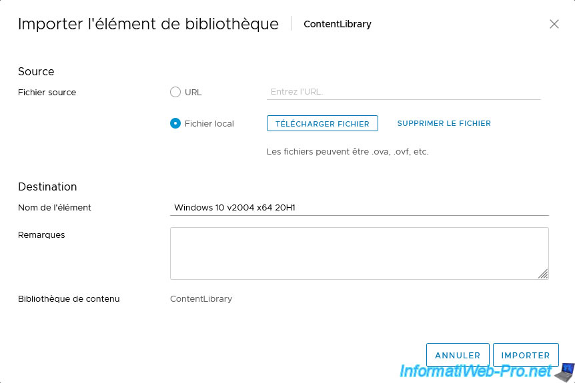
Task: Click the InformatiWeb-Pro.net watermark text
Action: pyautogui.click(x=476, y=371)
